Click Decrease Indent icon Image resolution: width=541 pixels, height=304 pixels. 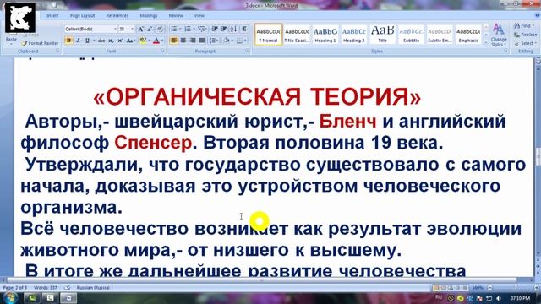pyautogui.click(x=215, y=29)
